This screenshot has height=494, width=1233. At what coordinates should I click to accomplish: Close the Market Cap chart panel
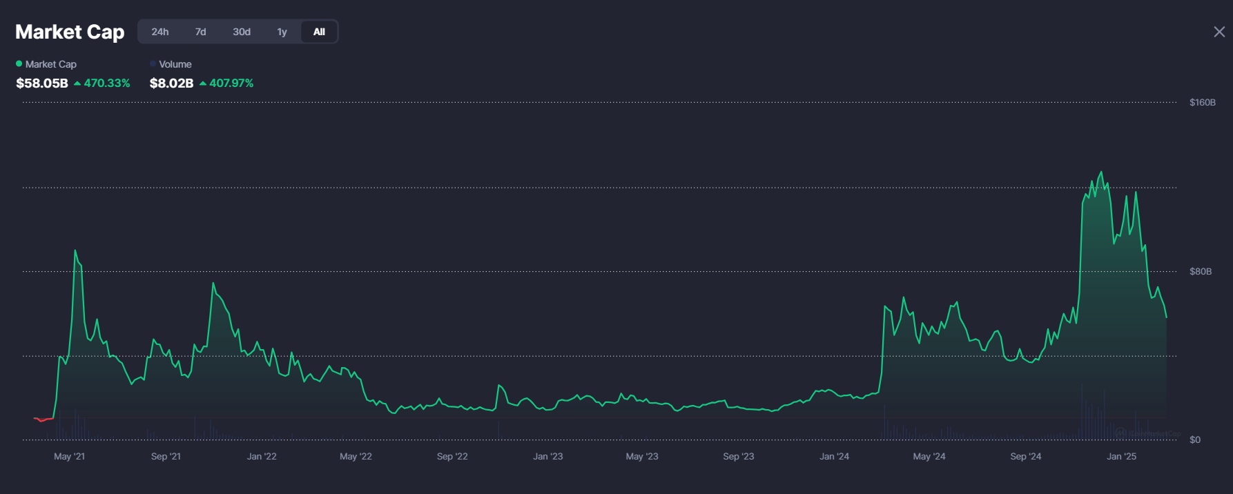1219,32
